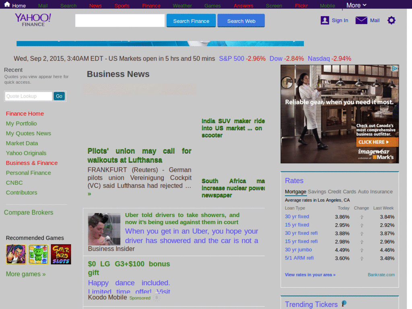
Task: Open the Uber article thumbnail image
Action: [x=104, y=229]
